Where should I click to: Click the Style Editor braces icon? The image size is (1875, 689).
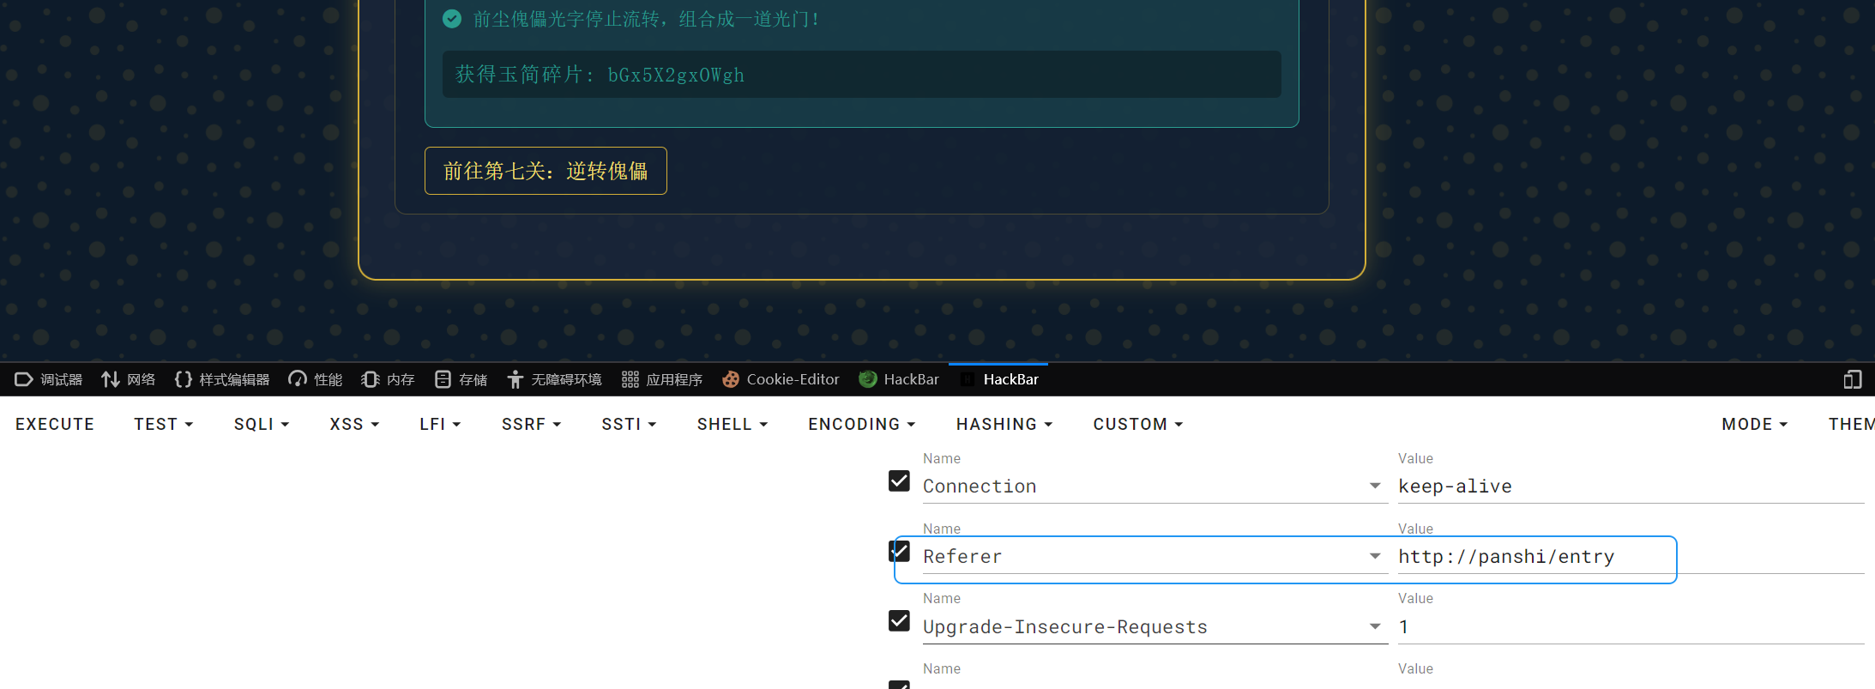[183, 379]
